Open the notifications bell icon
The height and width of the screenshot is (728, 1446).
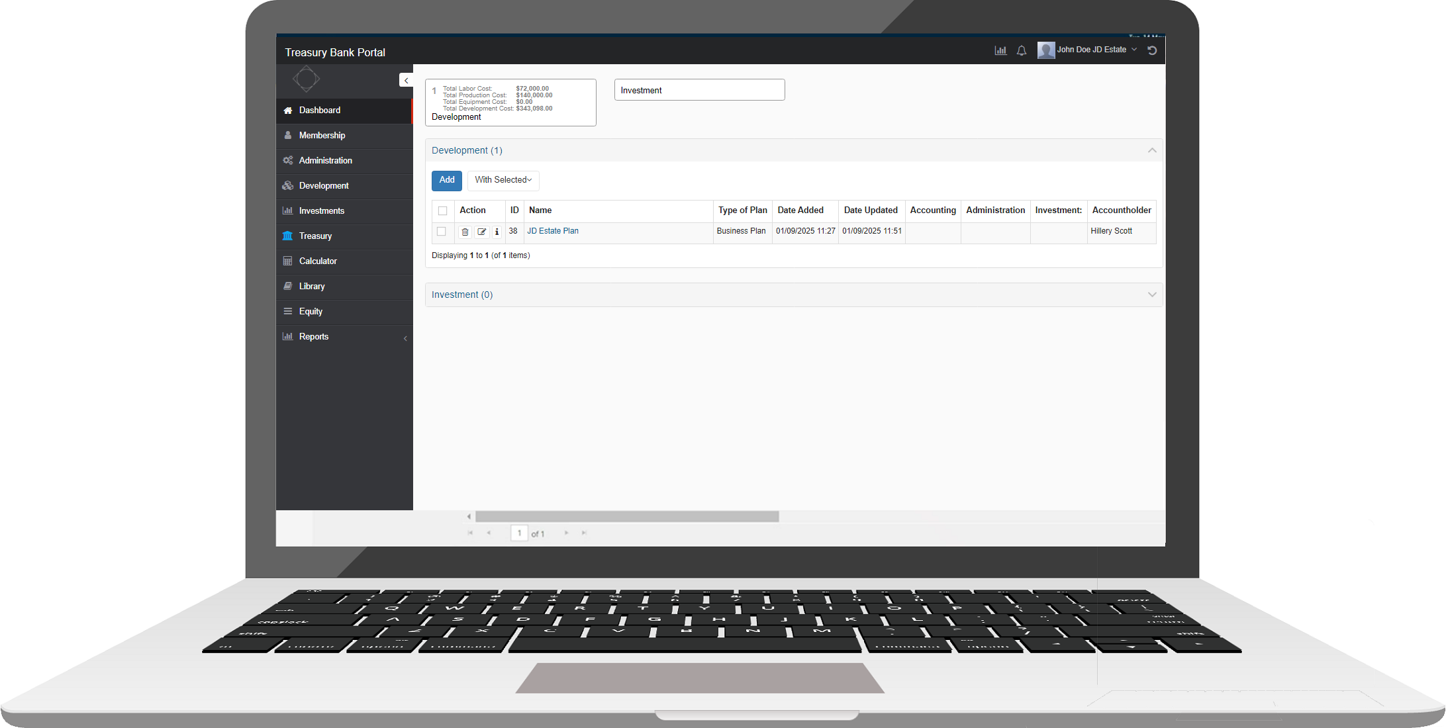pyautogui.click(x=1022, y=50)
